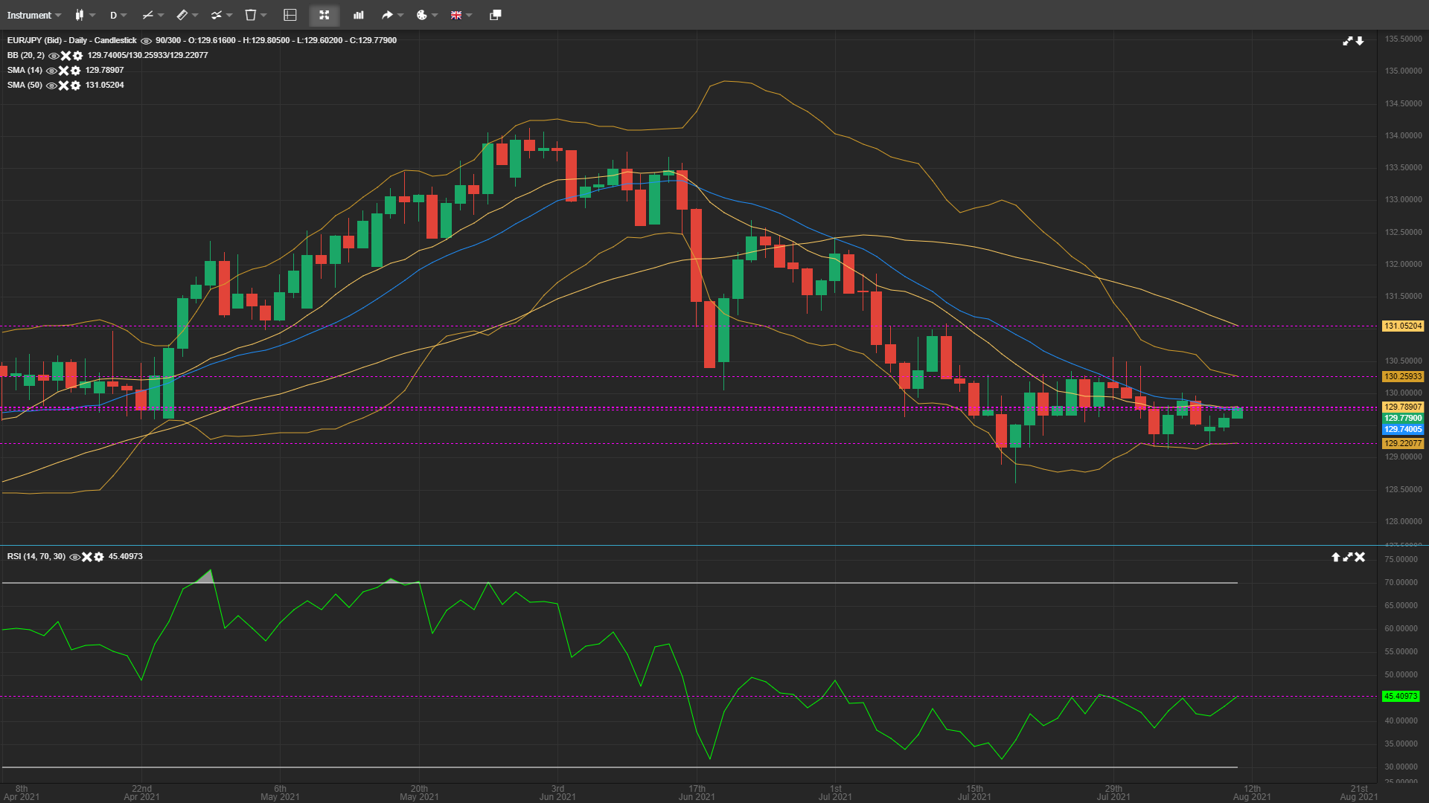Viewport: 1429px width, 803px height.
Task: Click the trash bin delete icon
Action: (251, 15)
